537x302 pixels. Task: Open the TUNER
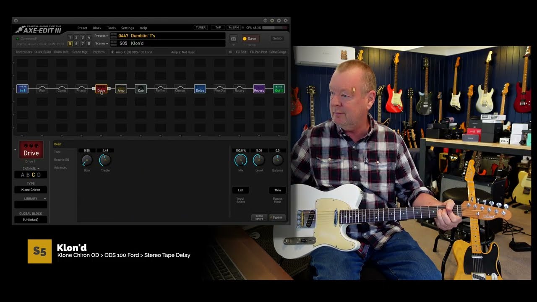[x=201, y=28]
